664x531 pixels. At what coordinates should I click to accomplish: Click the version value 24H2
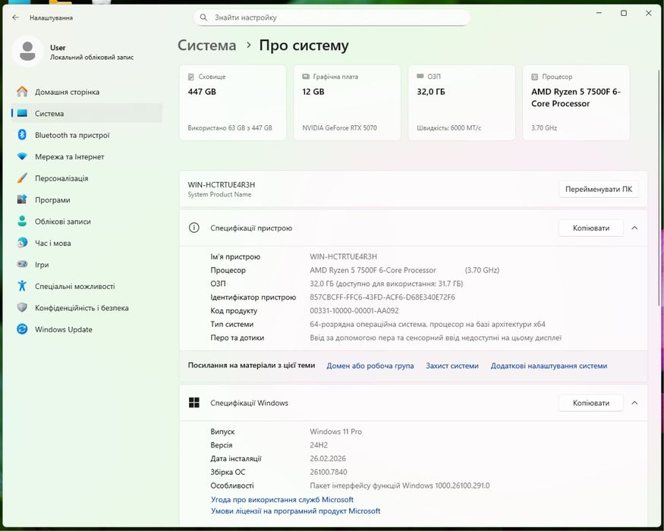pyautogui.click(x=319, y=445)
